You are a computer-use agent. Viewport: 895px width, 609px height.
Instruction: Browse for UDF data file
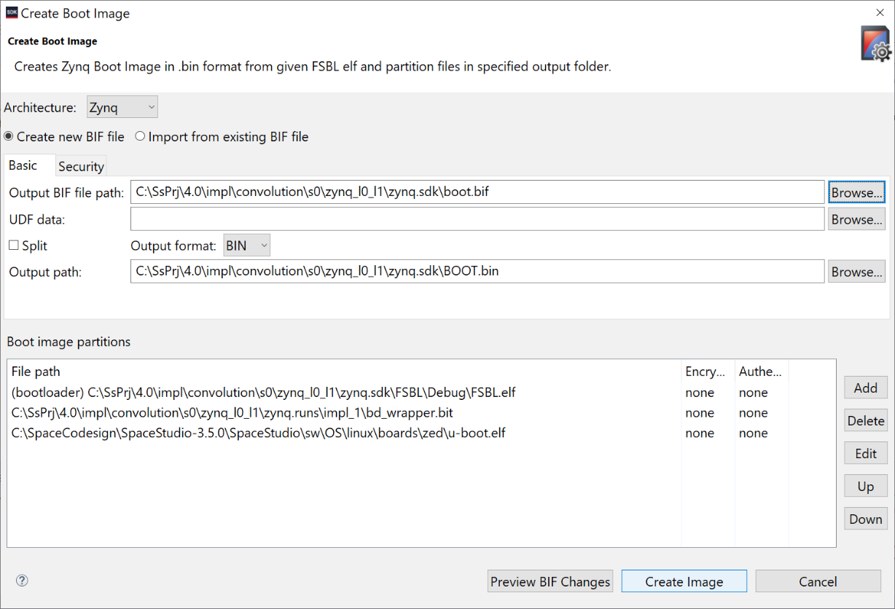pyautogui.click(x=856, y=219)
